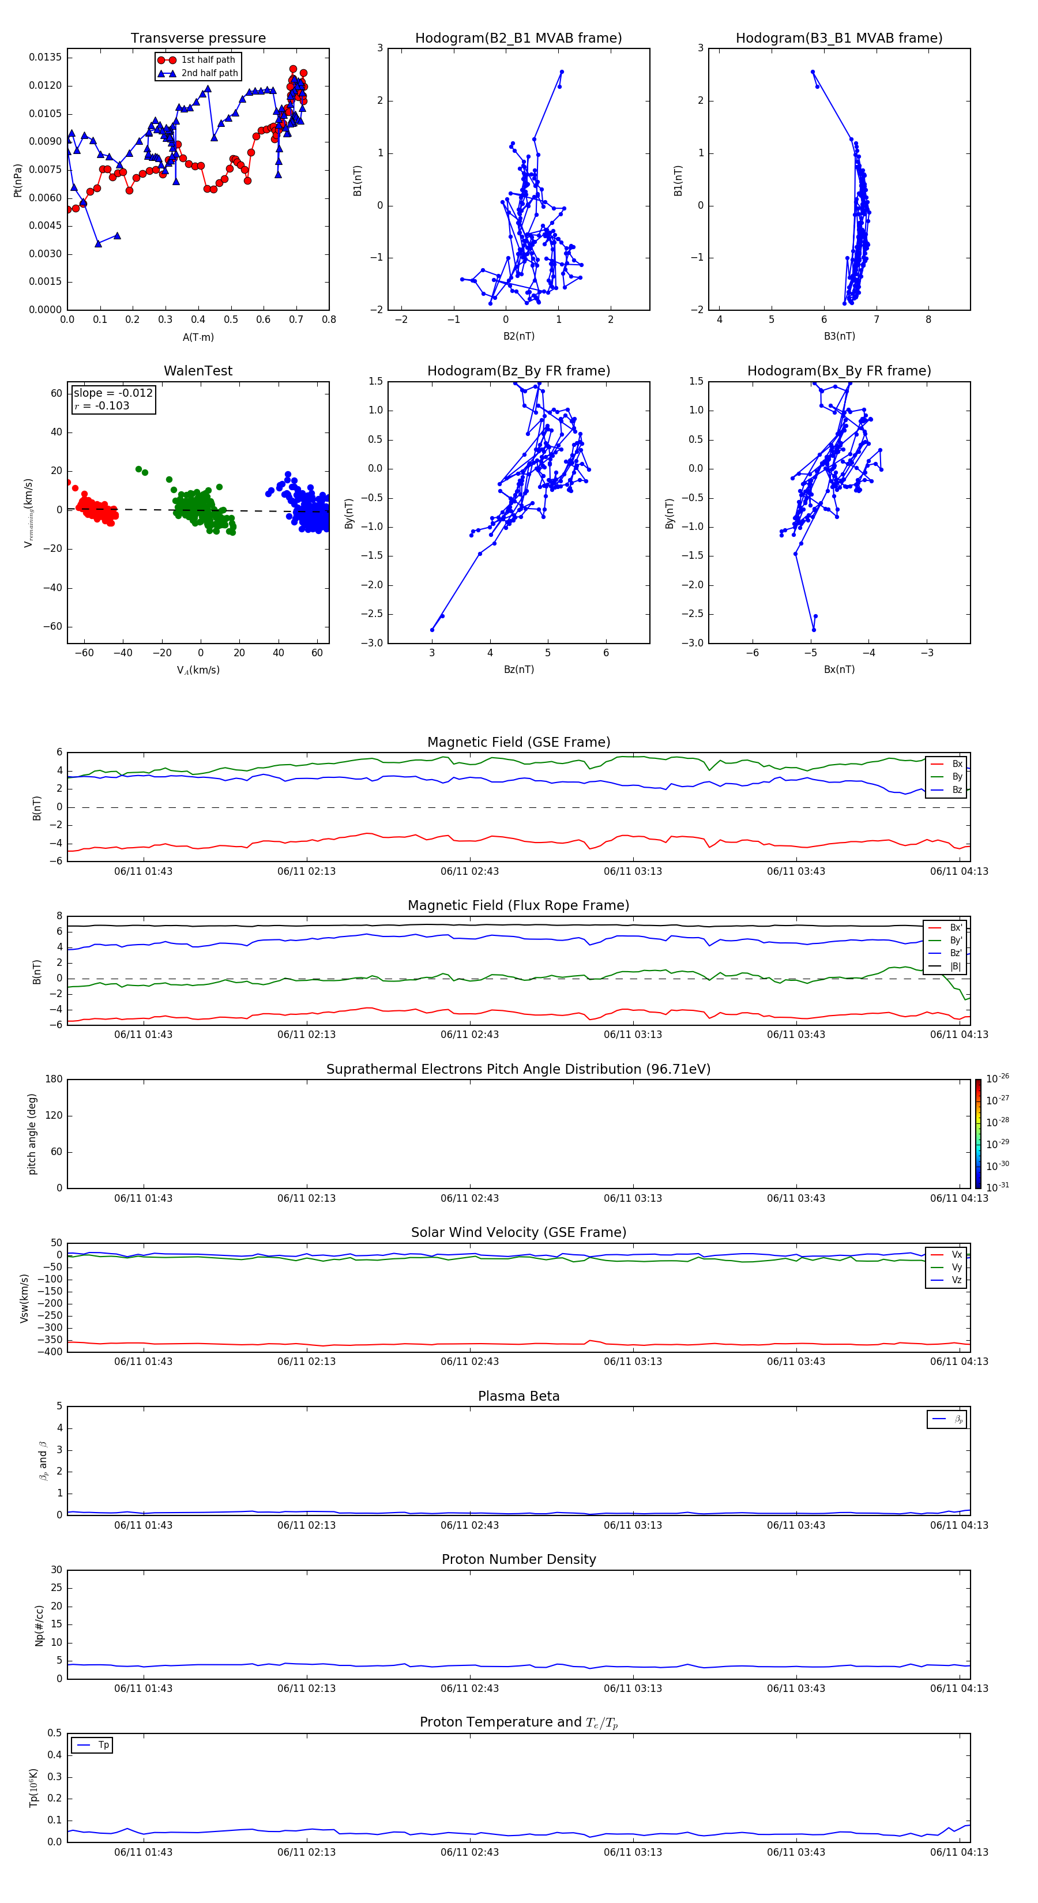Screen dimensions: 1038x1903
Task: Click the "V_A(km/s)" x-axis label
Action: (198, 670)
